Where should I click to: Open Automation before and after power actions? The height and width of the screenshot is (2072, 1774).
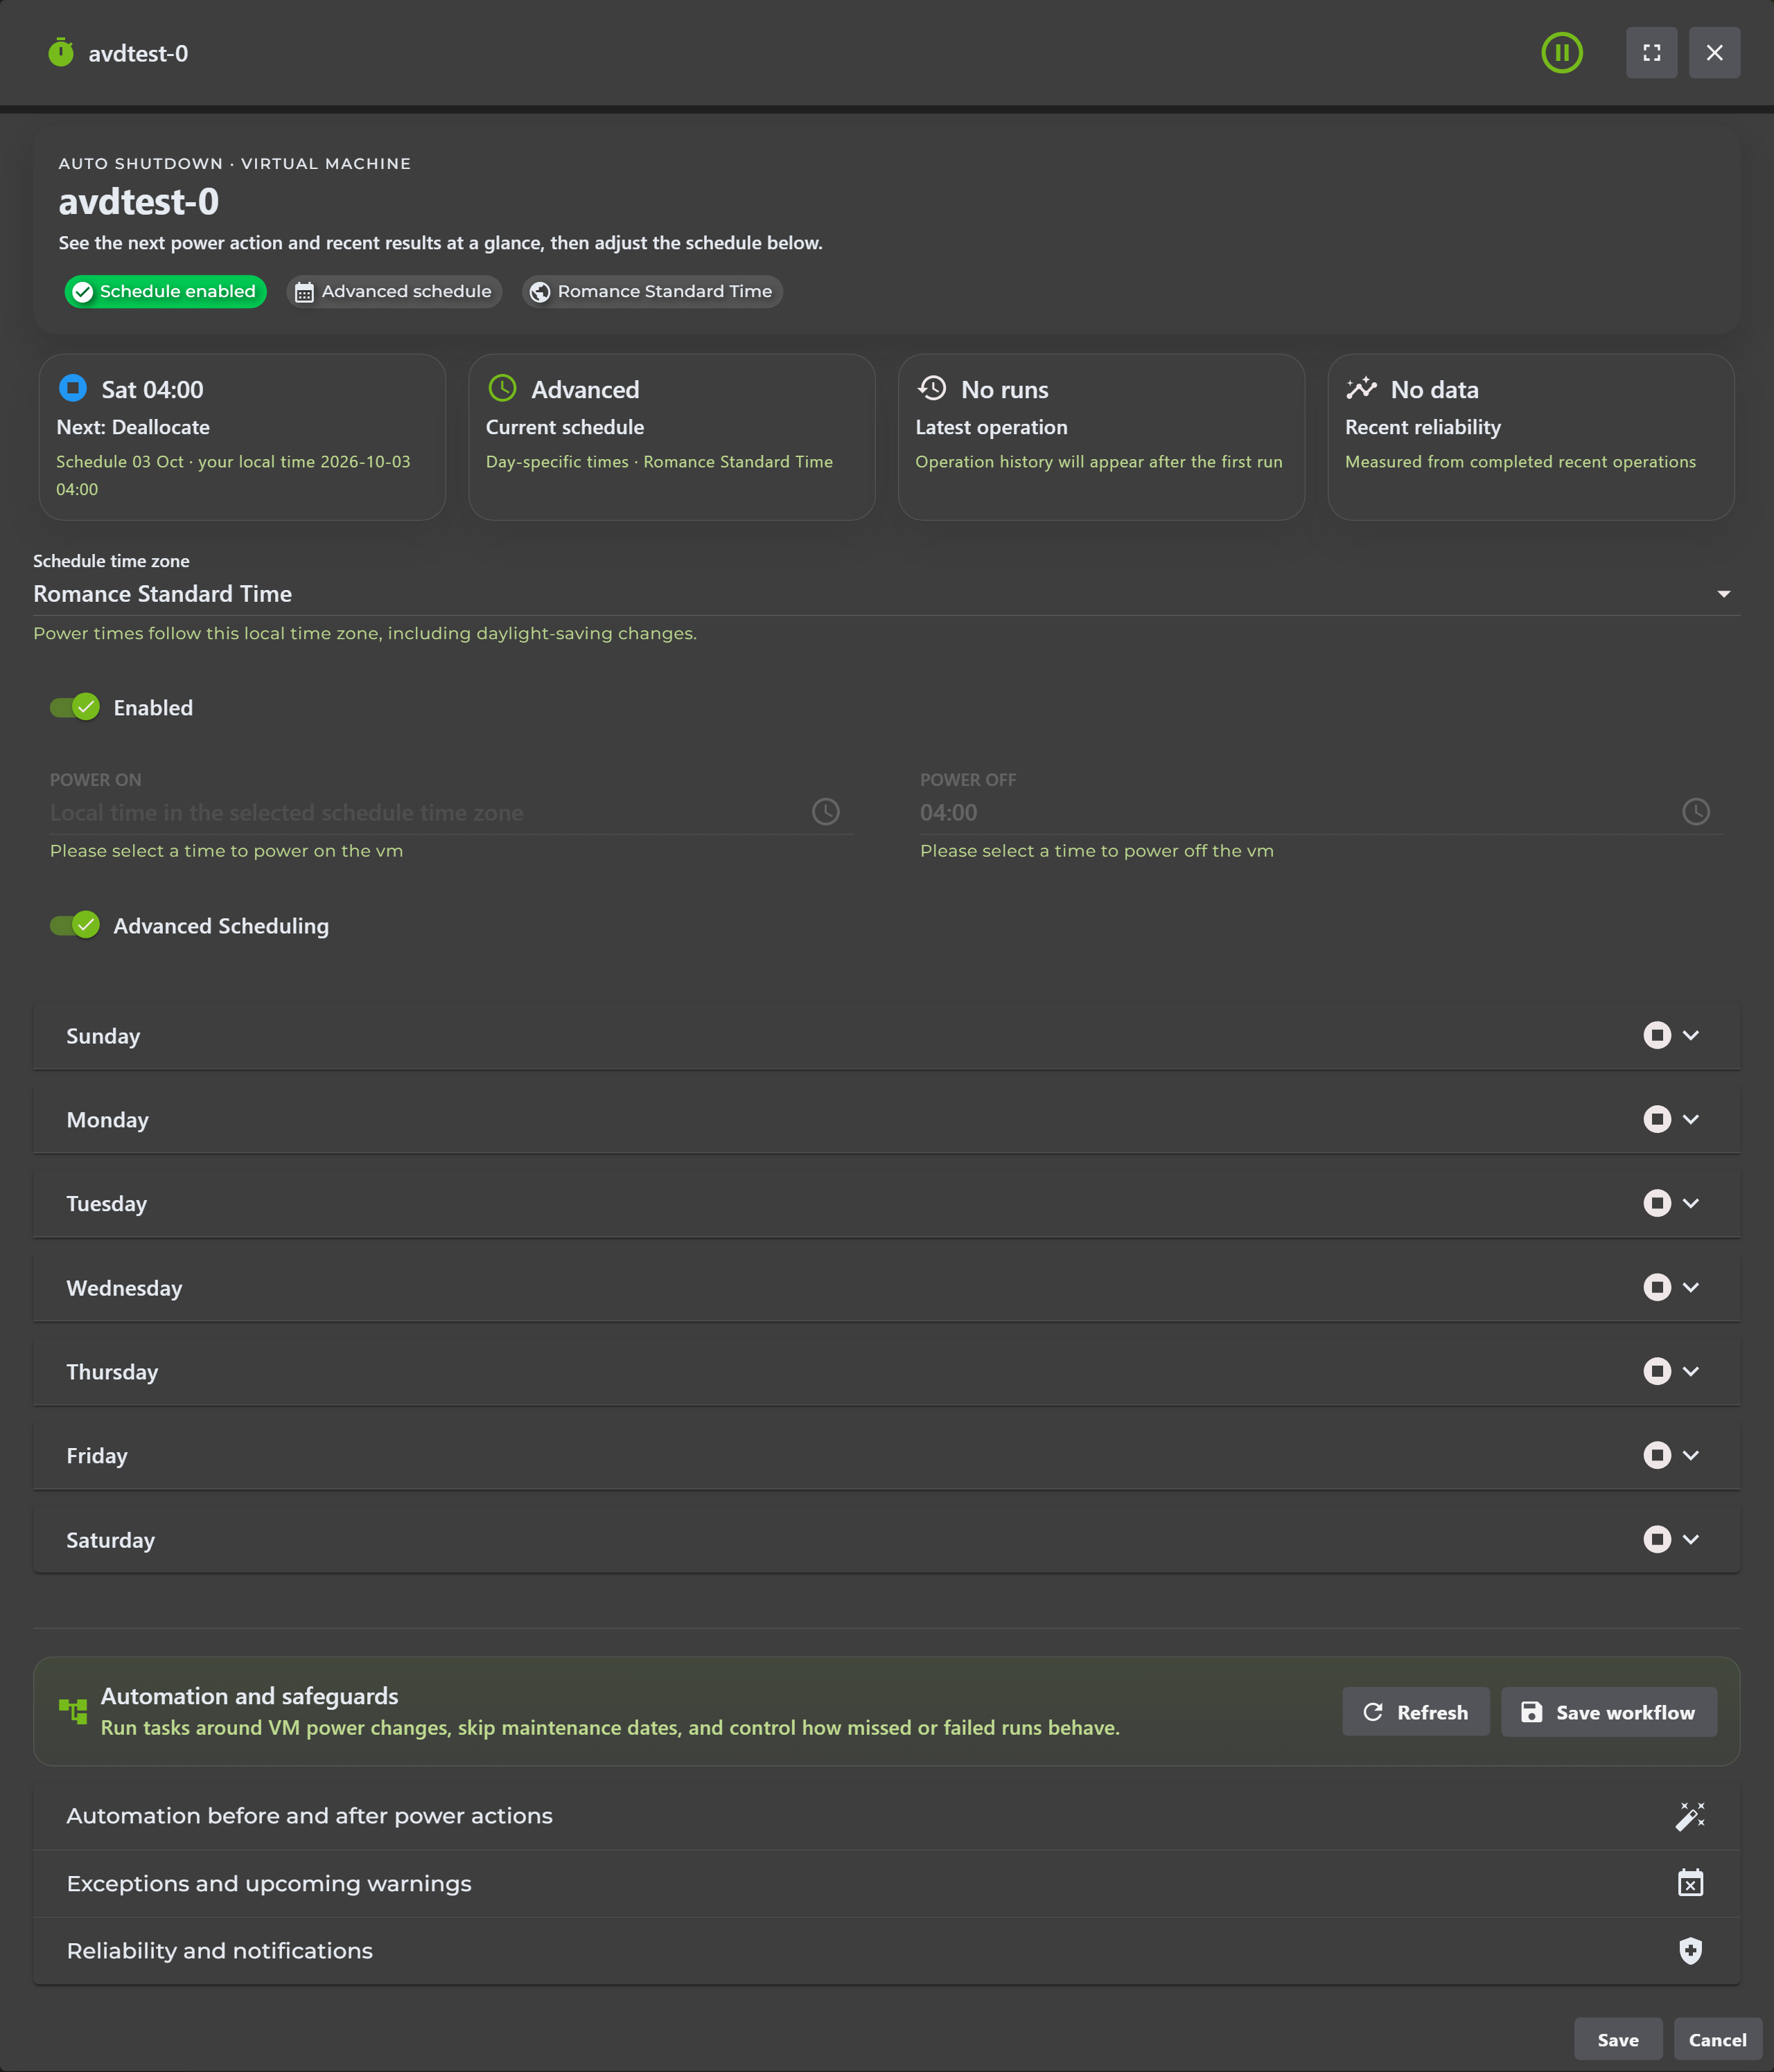click(x=886, y=1815)
